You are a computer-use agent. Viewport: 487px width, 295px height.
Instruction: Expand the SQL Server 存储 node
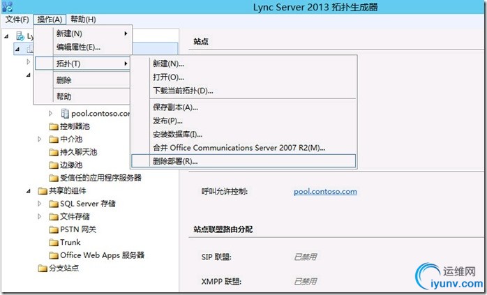(x=40, y=204)
